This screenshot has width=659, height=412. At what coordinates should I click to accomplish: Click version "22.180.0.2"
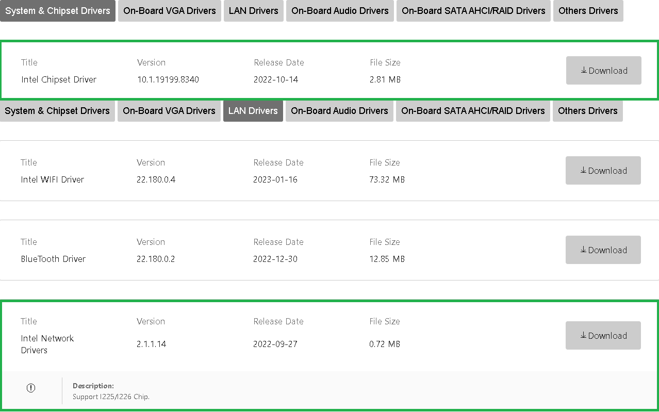(x=156, y=259)
